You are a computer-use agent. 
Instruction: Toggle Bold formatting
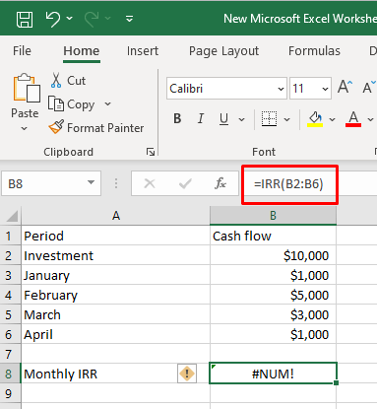(x=177, y=118)
